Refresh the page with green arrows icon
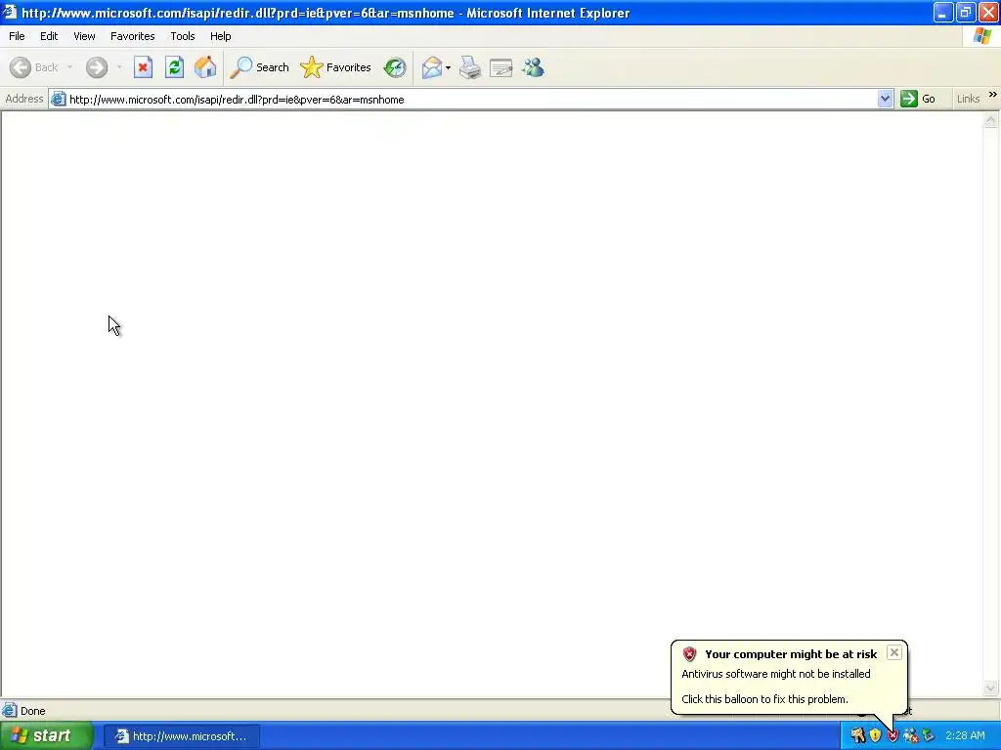Image resolution: width=1001 pixels, height=750 pixels. (x=174, y=67)
